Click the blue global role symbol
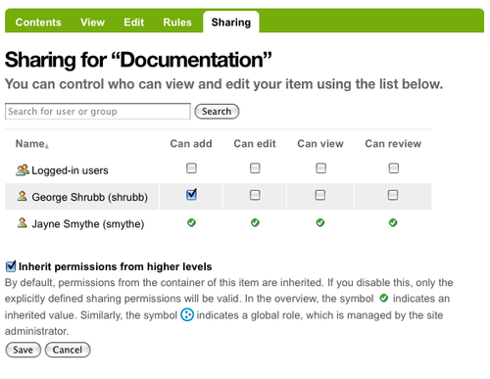 click(187, 315)
